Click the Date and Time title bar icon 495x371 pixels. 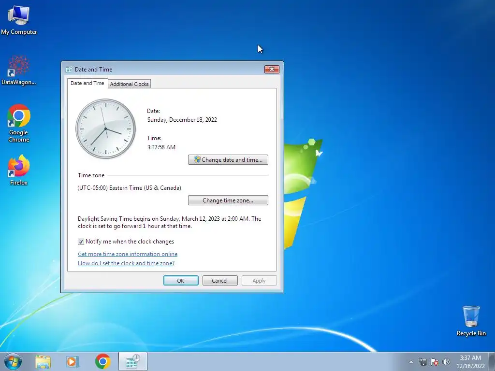click(x=69, y=69)
